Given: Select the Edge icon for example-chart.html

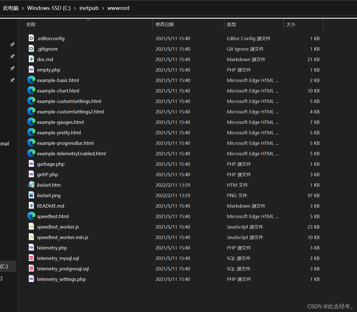Looking at the screenshot, I should (x=31, y=91).
